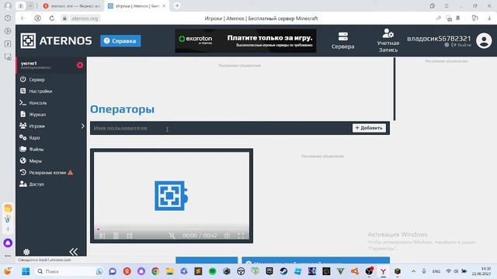This screenshot has height=279, width=497.
Task: Open the Windows Start menu
Action: pos(26,271)
